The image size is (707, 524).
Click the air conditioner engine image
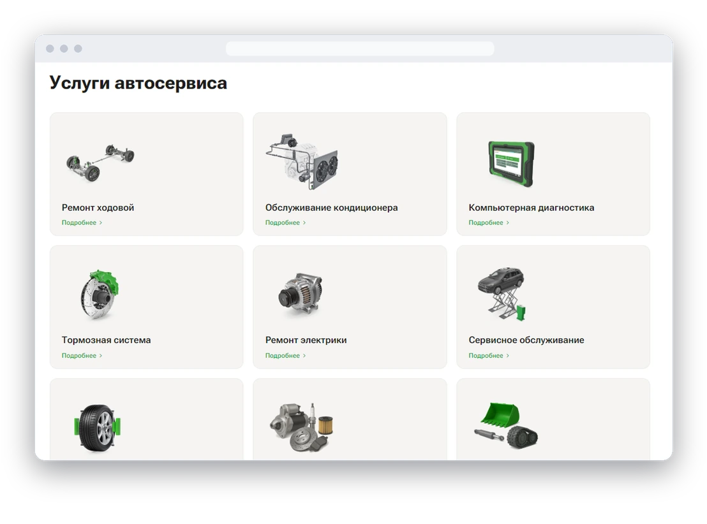click(x=302, y=161)
